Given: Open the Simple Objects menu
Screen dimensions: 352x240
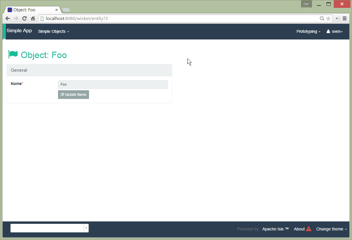Looking at the screenshot, I should pos(53,31).
